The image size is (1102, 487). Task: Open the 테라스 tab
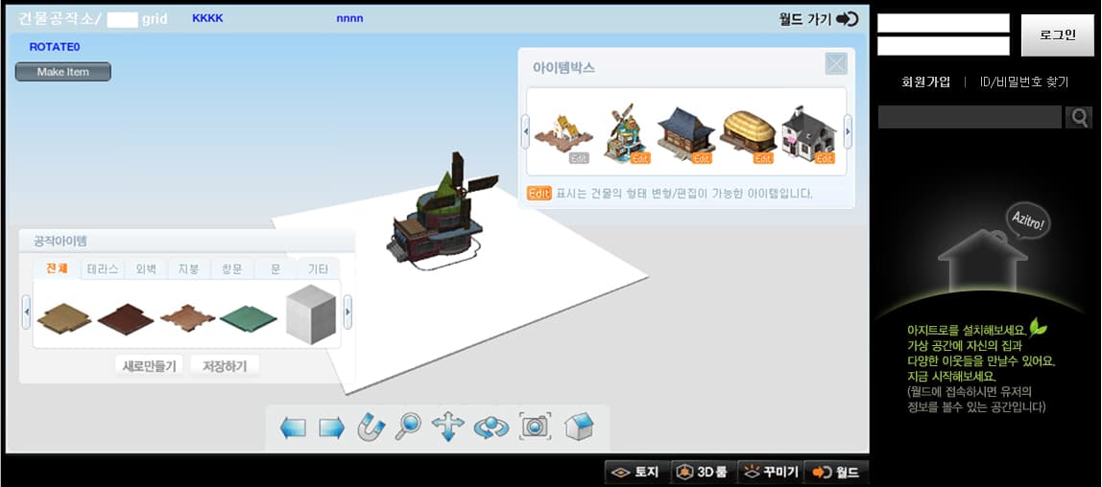point(101,269)
